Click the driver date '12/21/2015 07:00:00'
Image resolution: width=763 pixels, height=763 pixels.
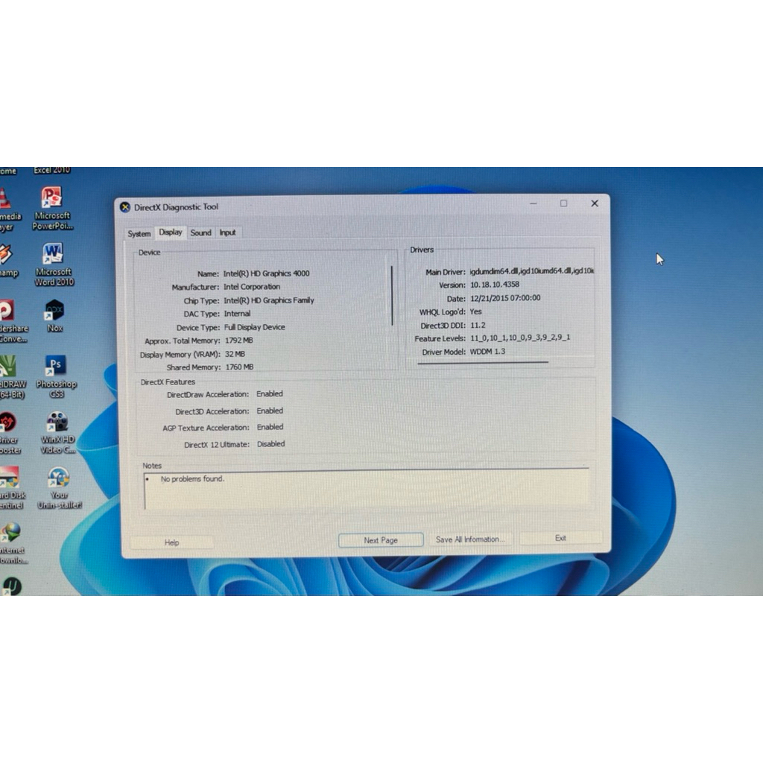coord(505,298)
